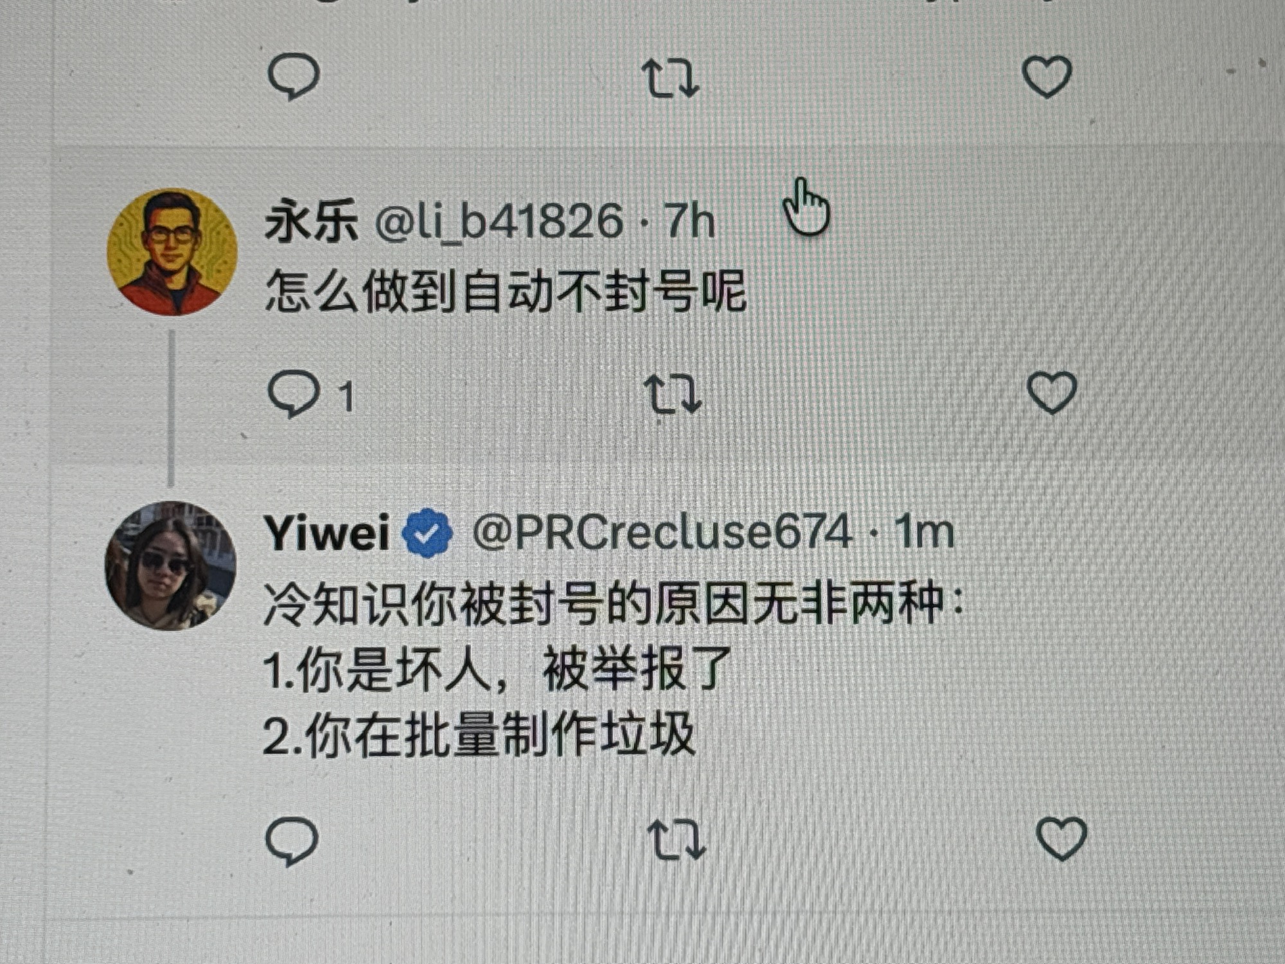Screen dimensions: 1285x964
Task: Open tweet text 怎么做到自动不封号呢
Action: tap(505, 291)
